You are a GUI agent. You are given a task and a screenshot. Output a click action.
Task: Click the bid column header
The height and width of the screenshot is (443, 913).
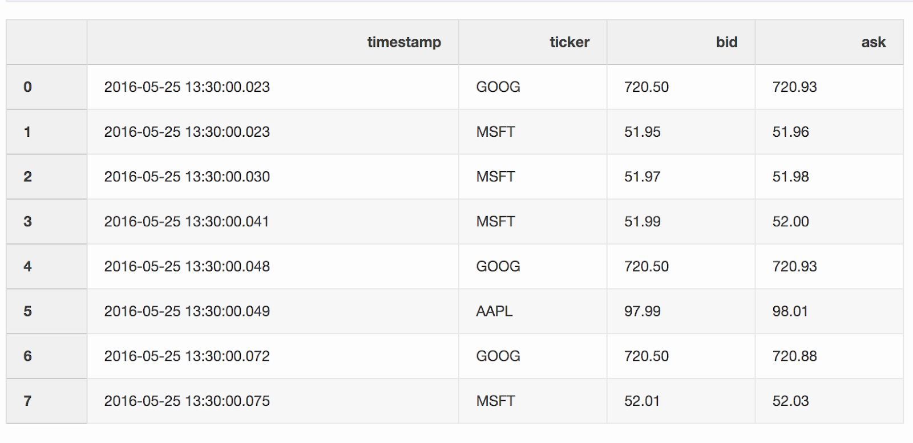[726, 42]
